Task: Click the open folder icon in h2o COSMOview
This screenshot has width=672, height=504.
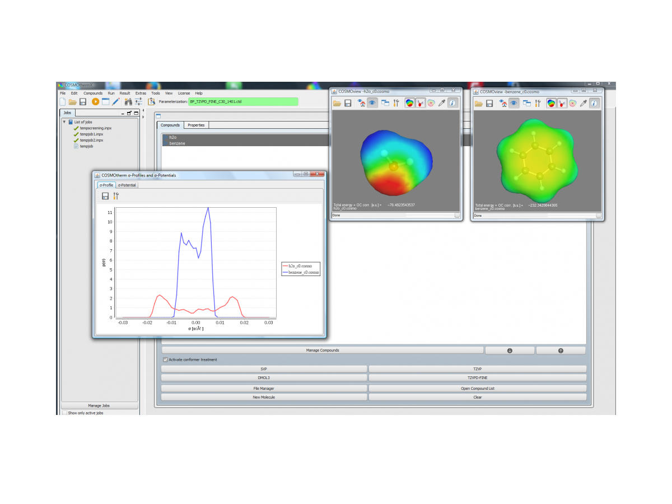Action: click(337, 103)
